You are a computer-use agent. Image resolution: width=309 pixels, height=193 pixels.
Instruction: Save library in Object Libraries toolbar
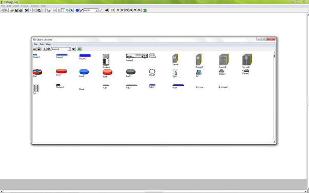pyautogui.click(x=39, y=49)
